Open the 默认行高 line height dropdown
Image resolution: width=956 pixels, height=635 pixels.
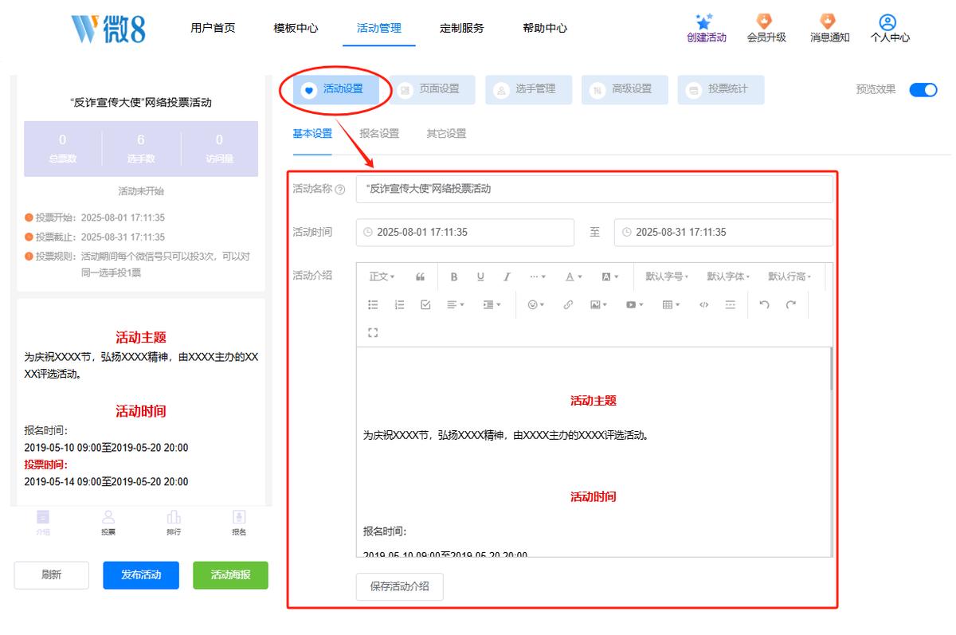[x=789, y=276]
